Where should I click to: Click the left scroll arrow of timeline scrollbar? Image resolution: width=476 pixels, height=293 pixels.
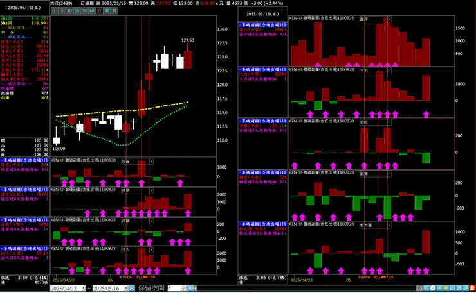coord(196,288)
